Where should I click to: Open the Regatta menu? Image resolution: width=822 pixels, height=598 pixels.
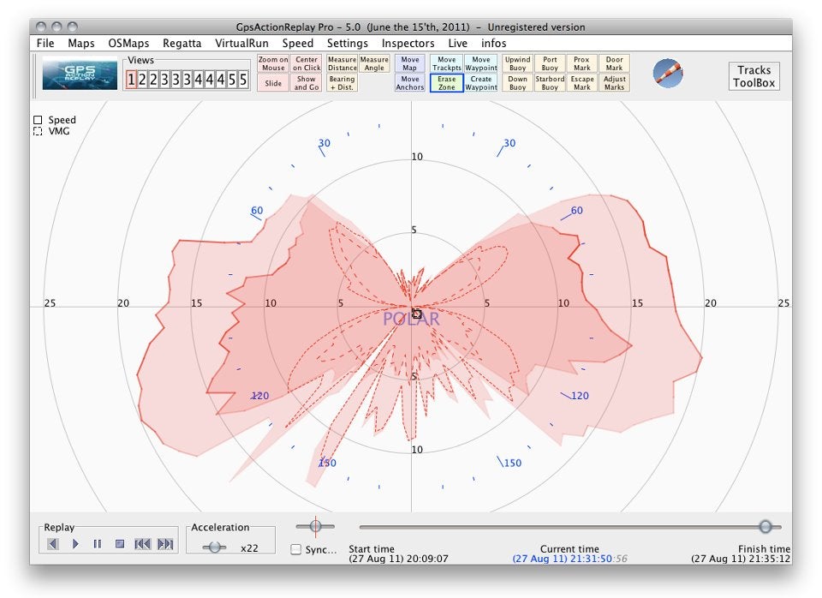[x=182, y=43]
